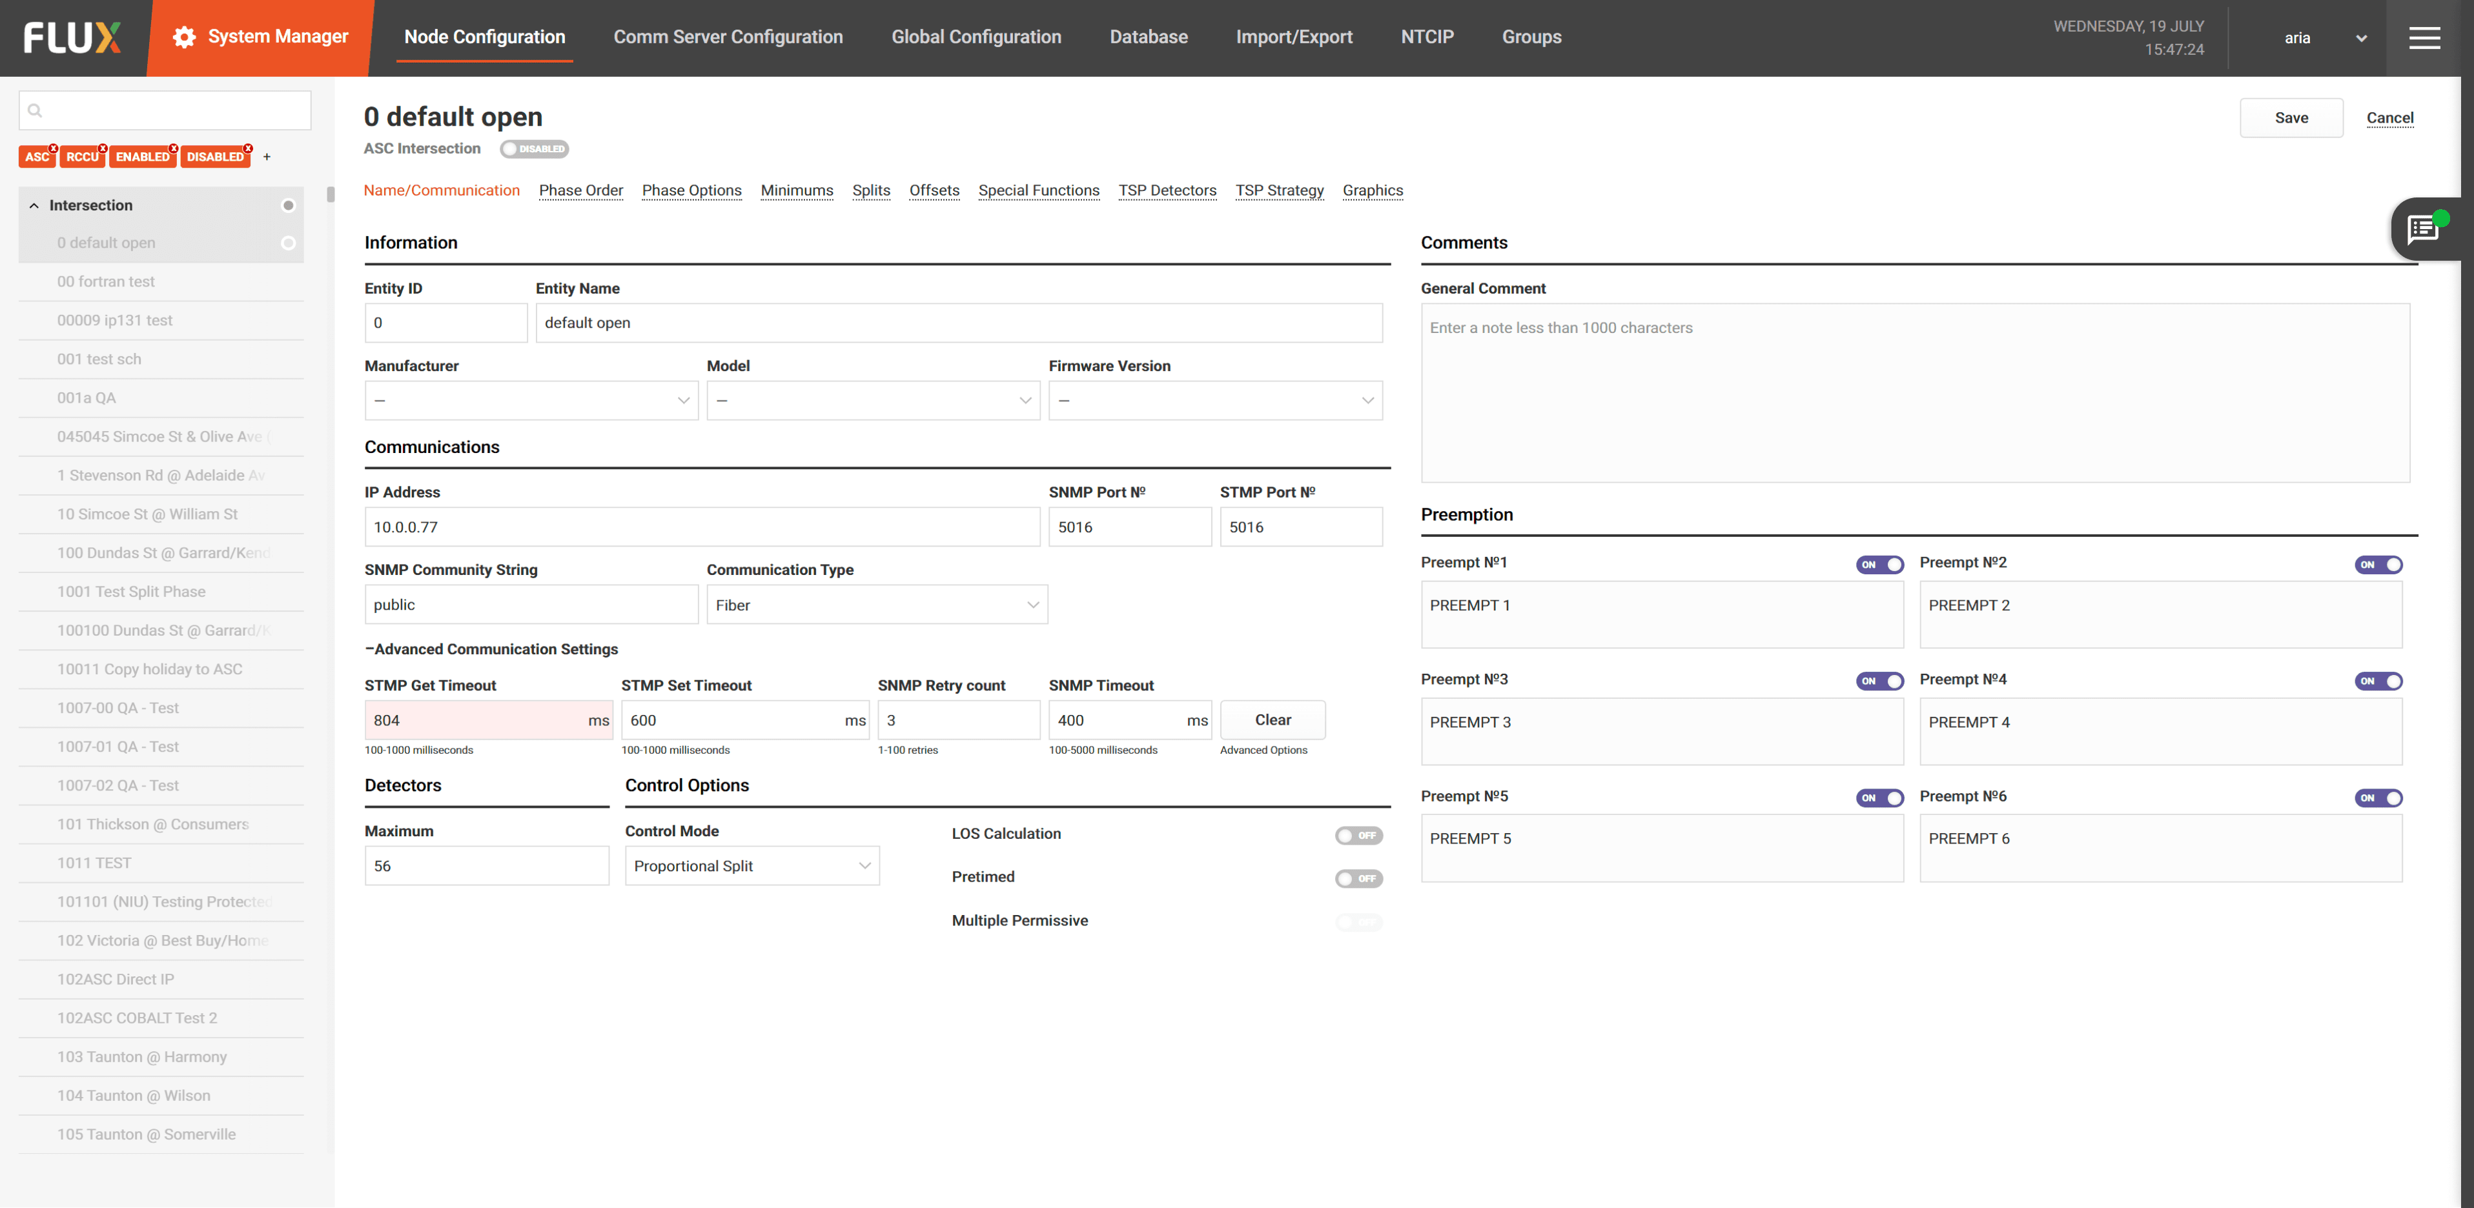Open the Control Mode dropdown
Image resolution: width=2474 pixels, height=1208 pixels.
[x=751, y=866]
